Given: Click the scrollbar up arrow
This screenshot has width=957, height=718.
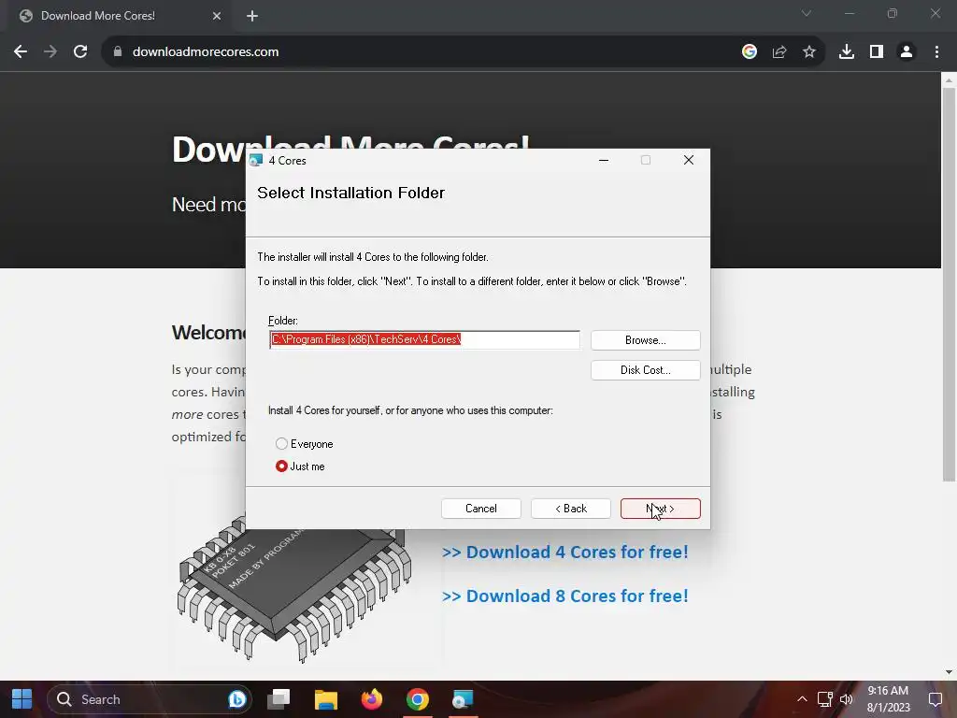Looking at the screenshot, I should [x=949, y=80].
